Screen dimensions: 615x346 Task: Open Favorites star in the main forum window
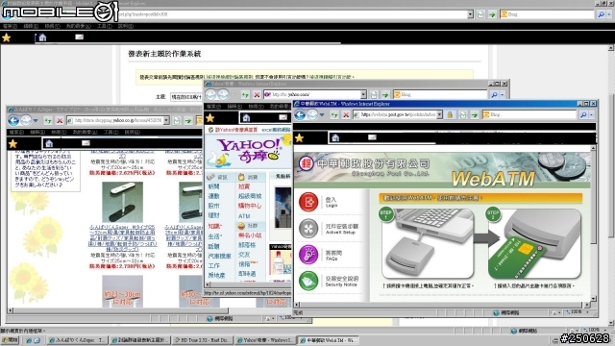(x=7, y=37)
